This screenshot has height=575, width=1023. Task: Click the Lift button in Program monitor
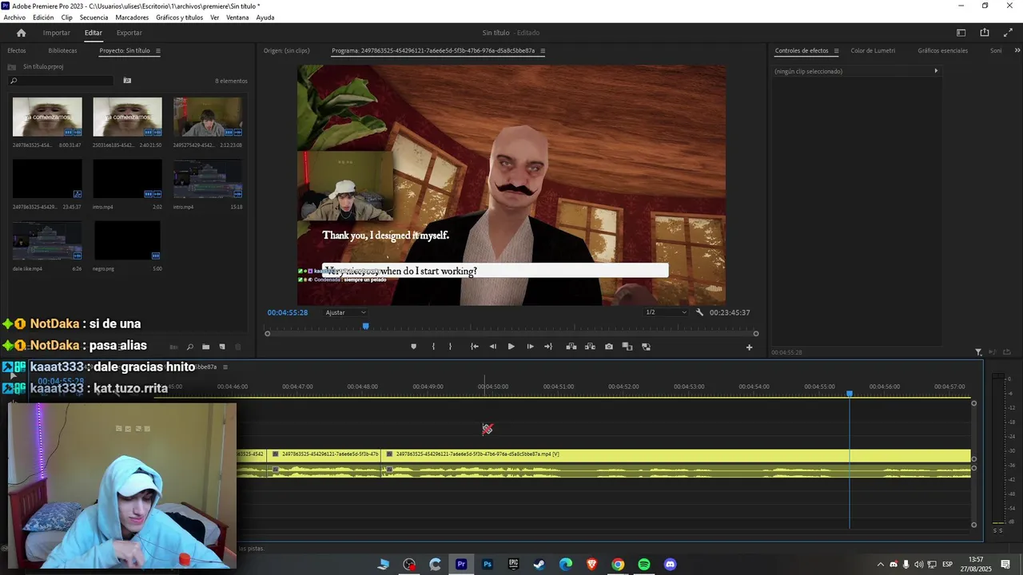[571, 347]
